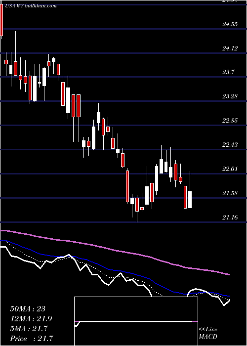Click the USA WY bullkhan.com title text
The image size is (247, 346).
31,6
